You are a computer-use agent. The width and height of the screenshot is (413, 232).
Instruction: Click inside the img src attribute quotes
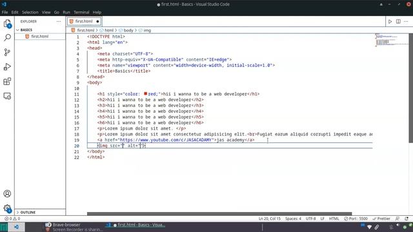[123, 146]
